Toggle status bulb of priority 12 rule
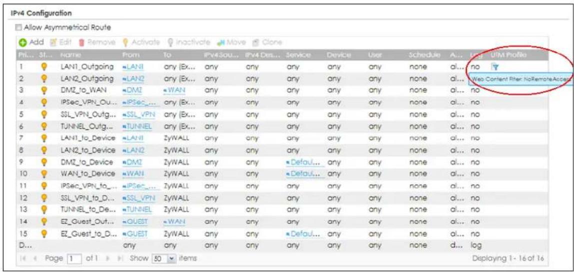Screen dimensions: 574x272 pyautogui.click(x=45, y=198)
